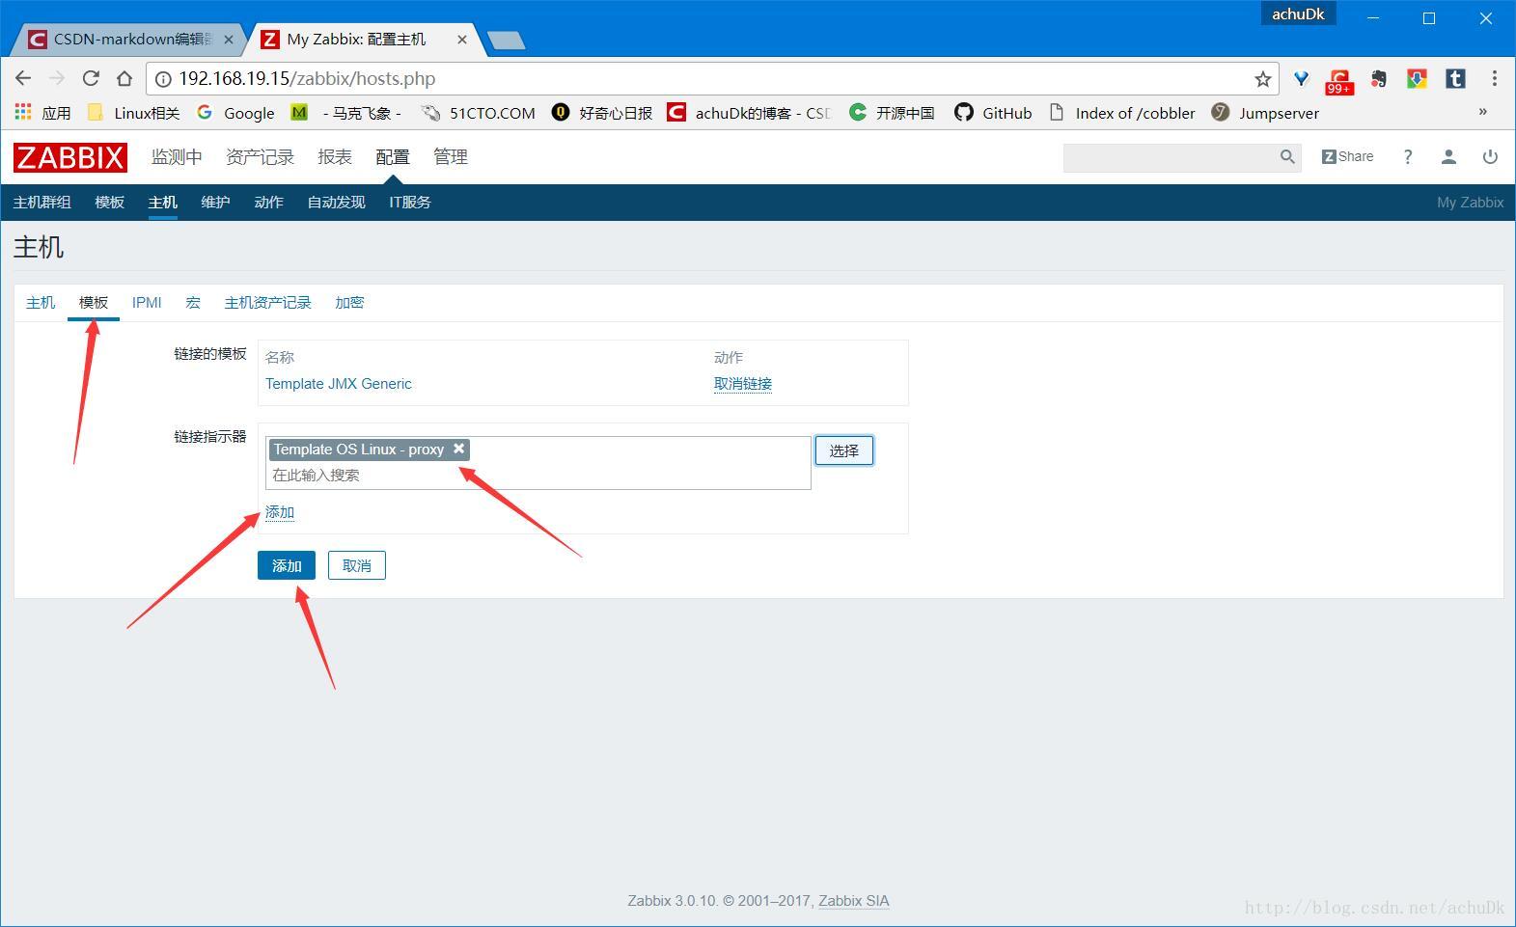1516x927 pixels.
Task: Click the Zabbix search magnifier icon
Action: pos(1287,157)
